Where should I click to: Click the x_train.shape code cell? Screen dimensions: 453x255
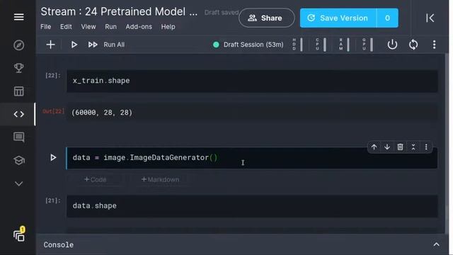click(x=252, y=81)
